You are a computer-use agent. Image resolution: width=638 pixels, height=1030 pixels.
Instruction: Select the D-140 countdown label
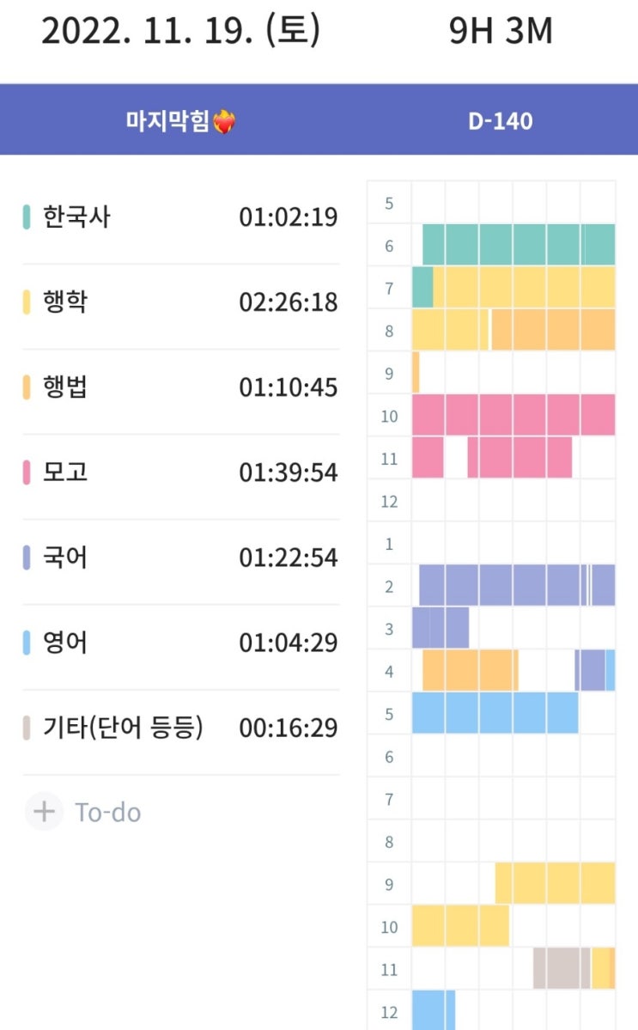[x=501, y=121]
